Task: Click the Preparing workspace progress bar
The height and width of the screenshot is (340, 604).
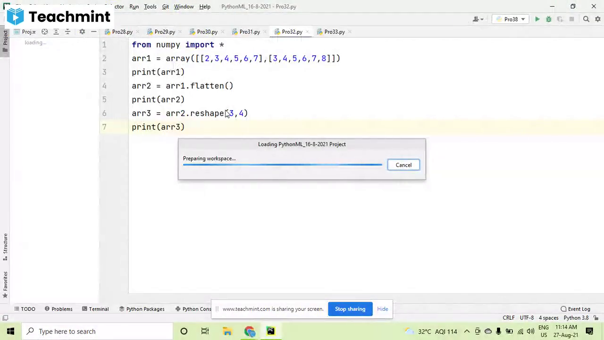Action: [283, 165]
